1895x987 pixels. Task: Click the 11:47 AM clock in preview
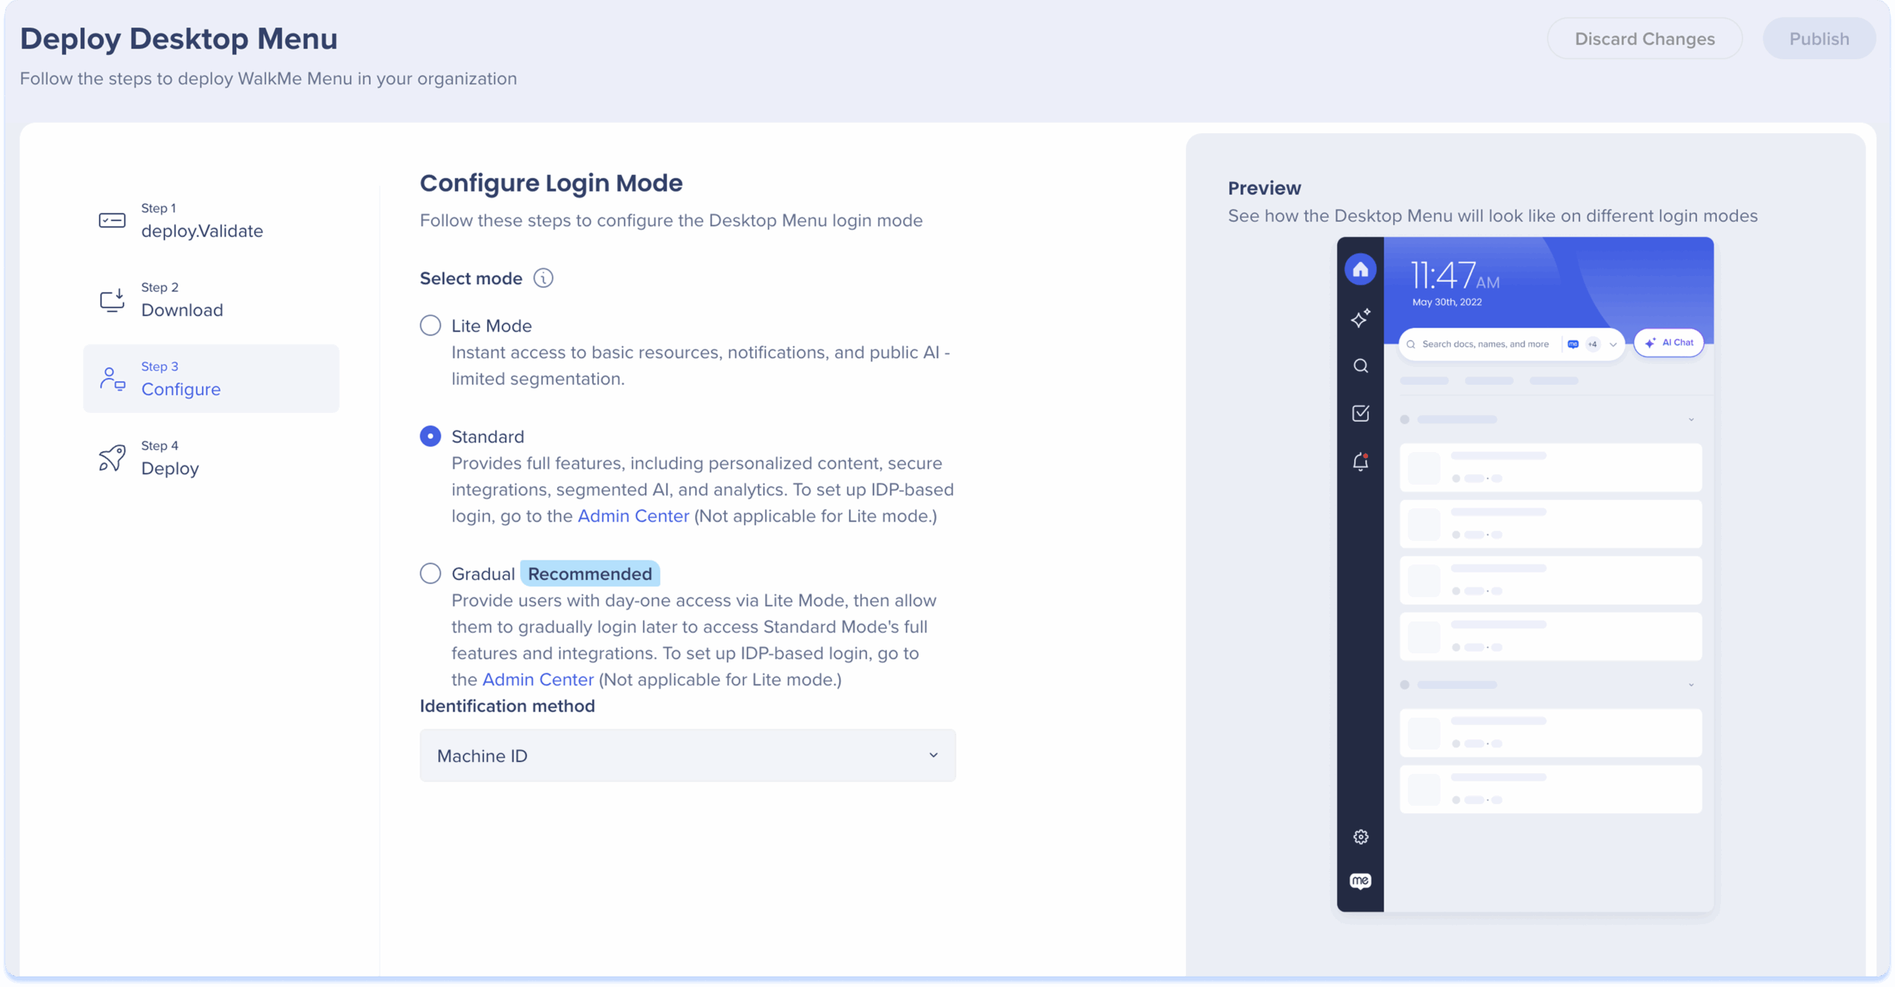pyautogui.click(x=1455, y=275)
